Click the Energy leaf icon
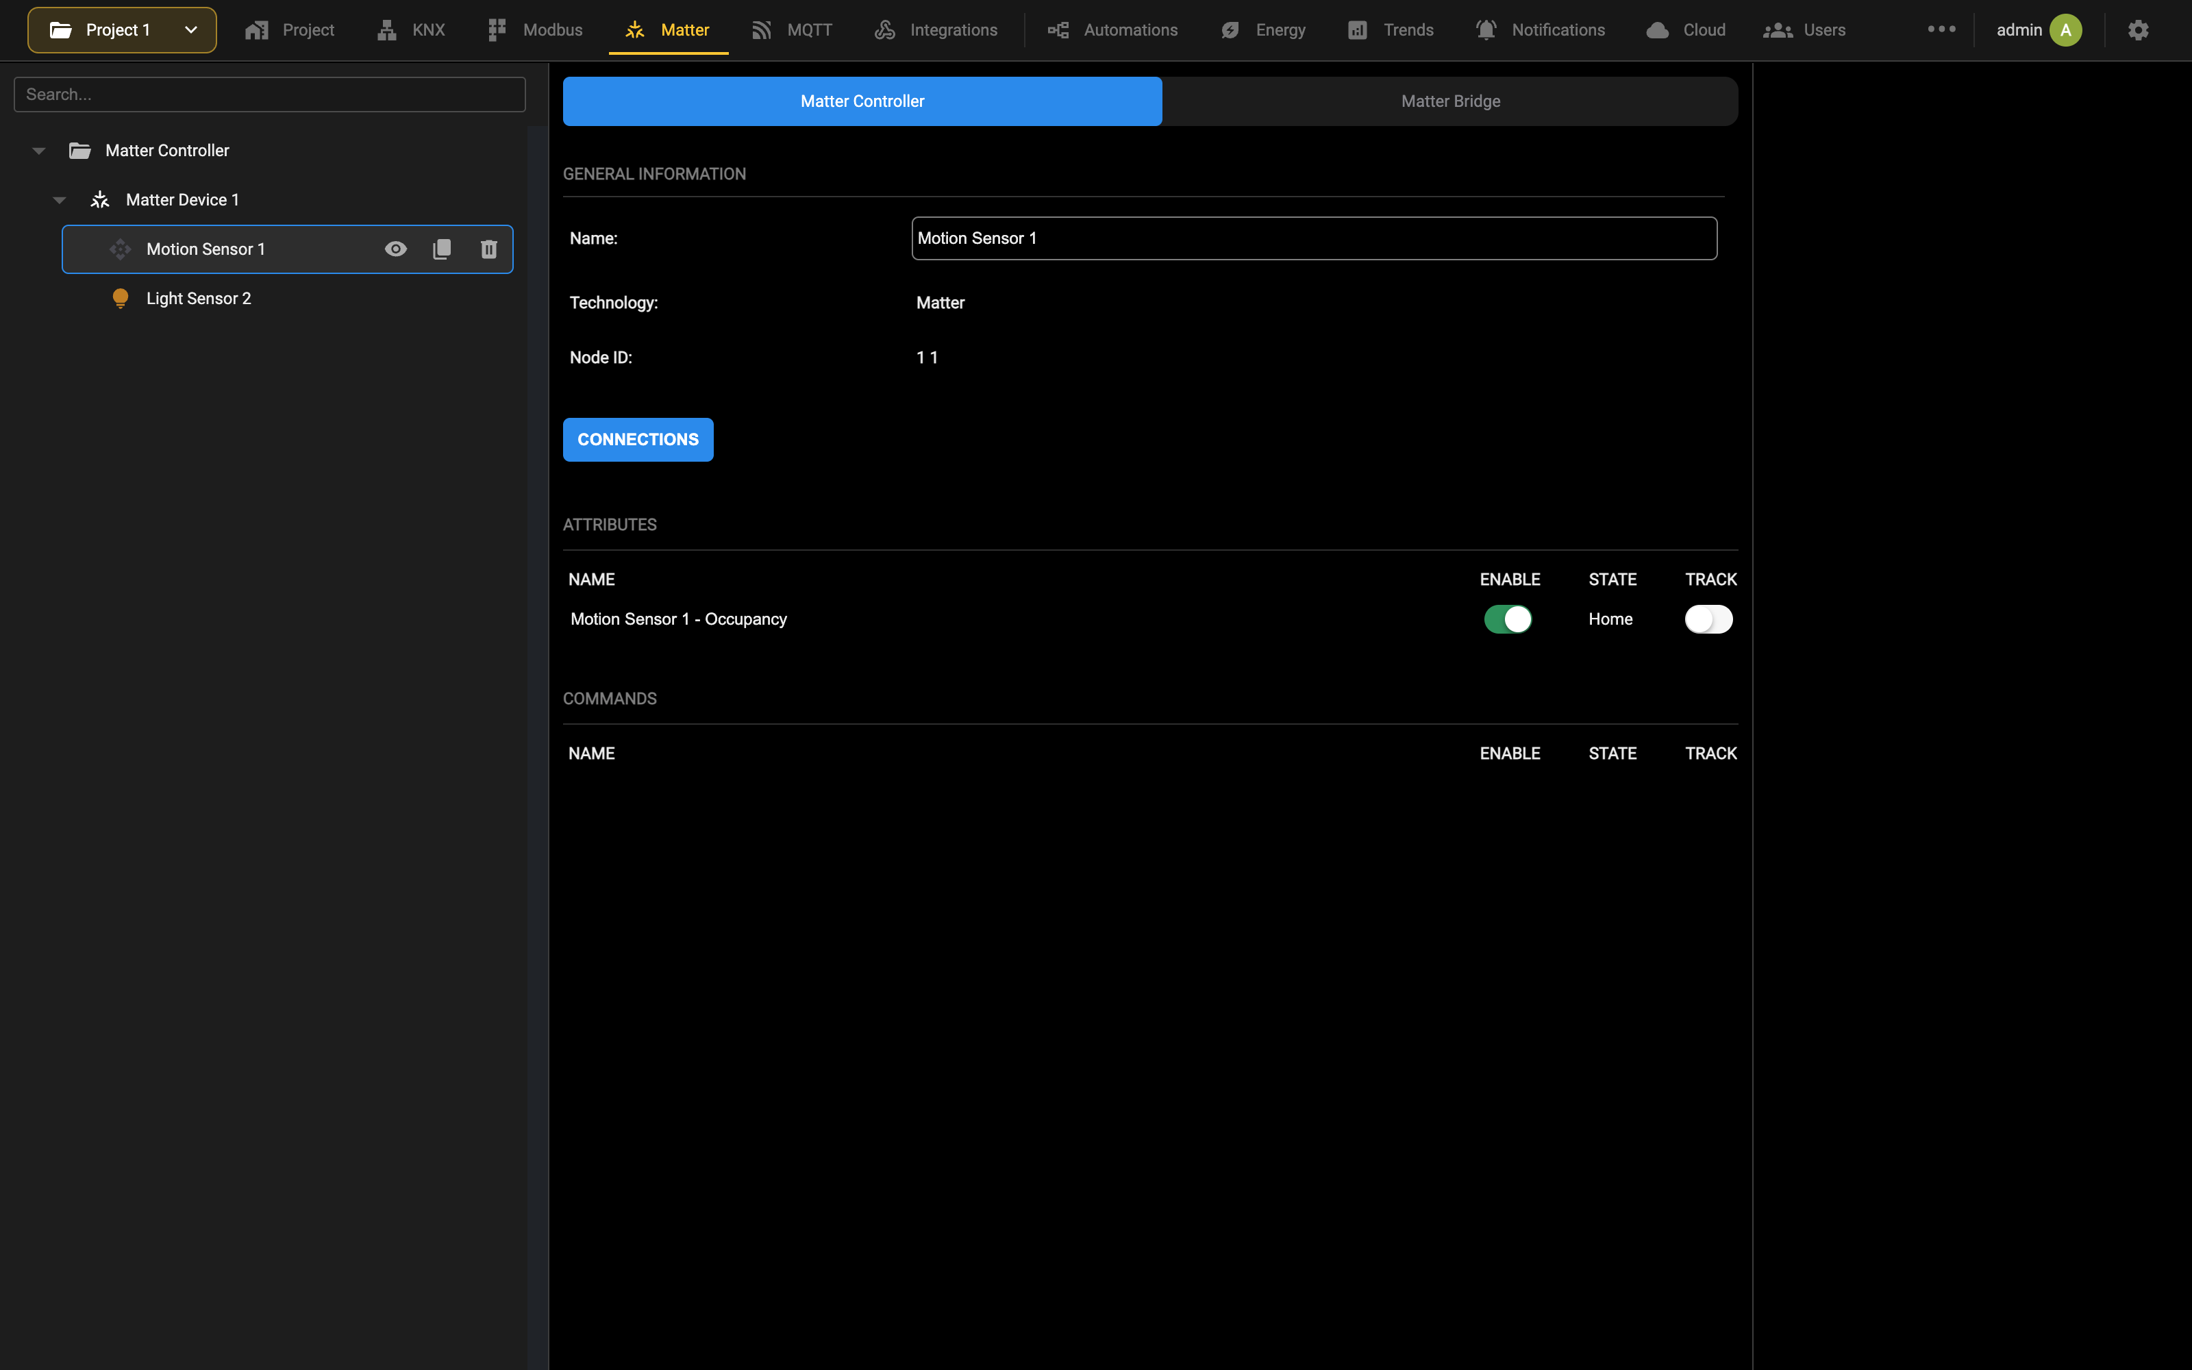The width and height of the screenshot is (2192, 1370). click(1230, 30)
